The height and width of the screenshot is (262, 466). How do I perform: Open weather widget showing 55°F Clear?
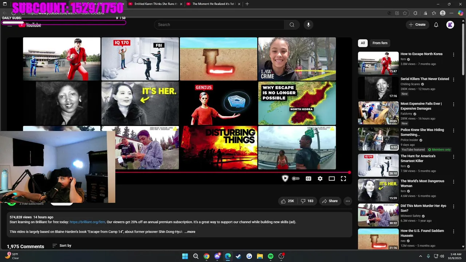point(12,256)
